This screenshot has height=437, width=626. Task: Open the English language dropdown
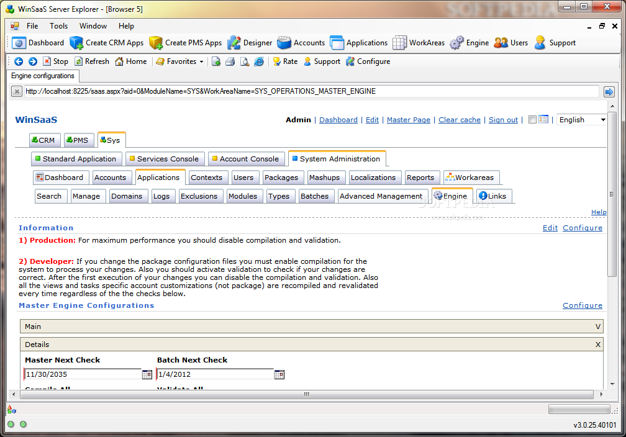pos(582,120)
